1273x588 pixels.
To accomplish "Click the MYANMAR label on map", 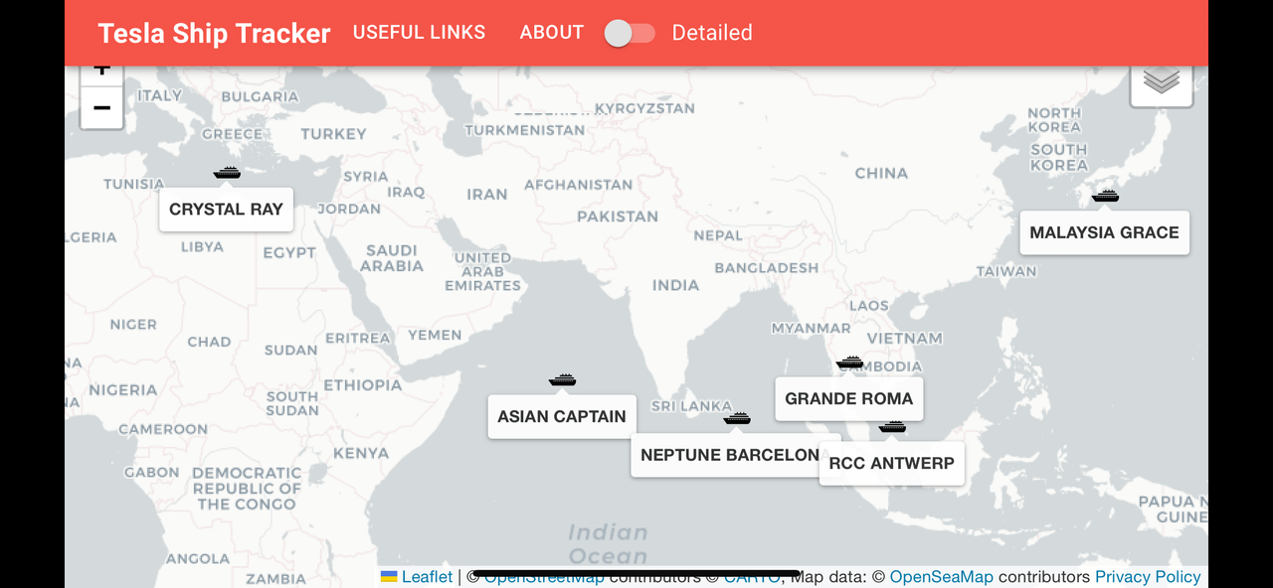I will pyautogui.click(x=811, y=328).
